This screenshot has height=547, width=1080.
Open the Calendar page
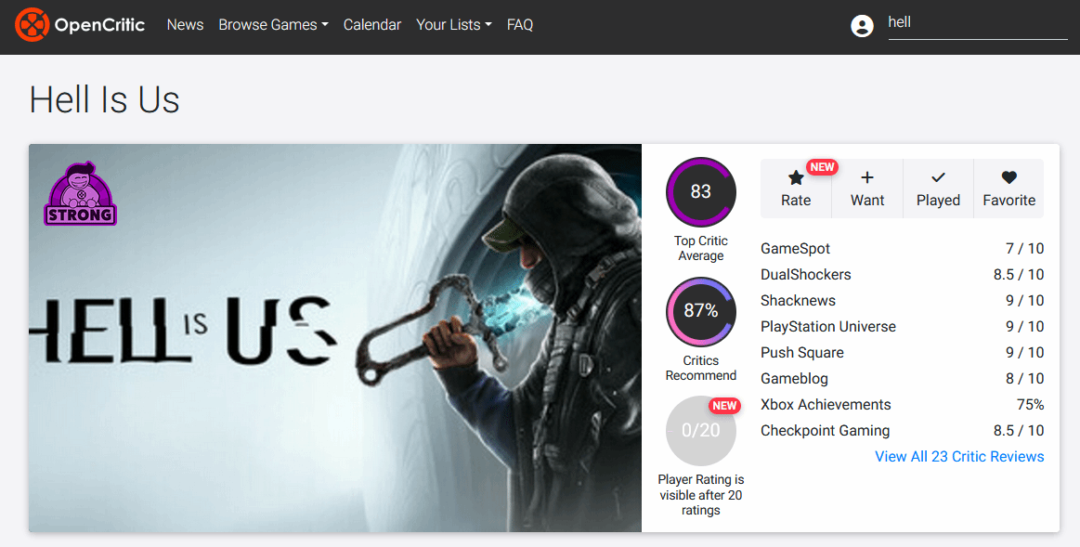pos(372,25)
